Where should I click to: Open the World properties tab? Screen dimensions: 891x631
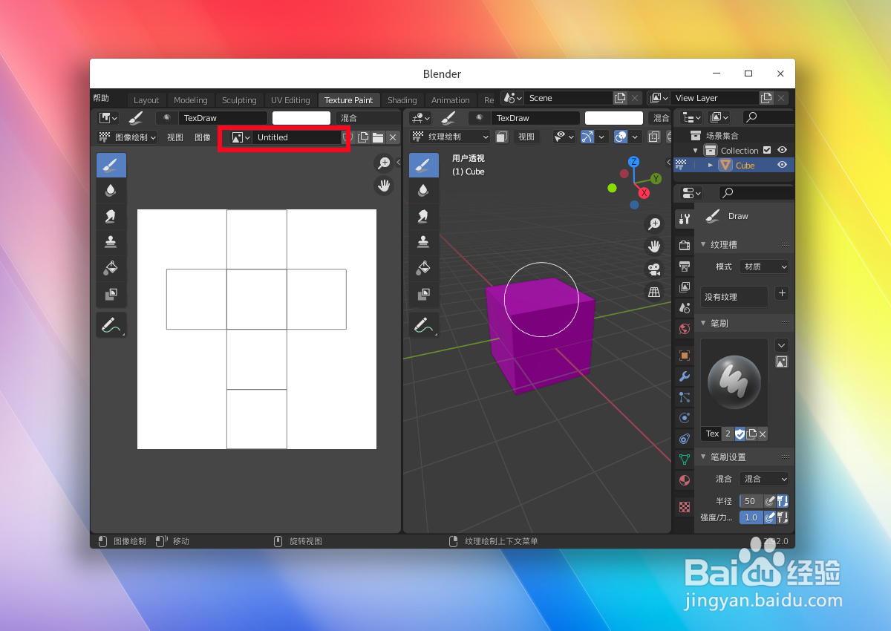(685, 328)
